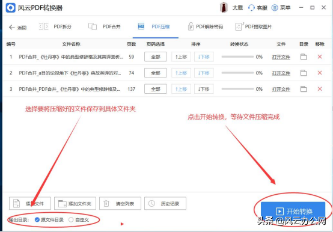The image size is (333, 232).
Task: Select the 自定义 output radio option
Action: click(79, 220)
